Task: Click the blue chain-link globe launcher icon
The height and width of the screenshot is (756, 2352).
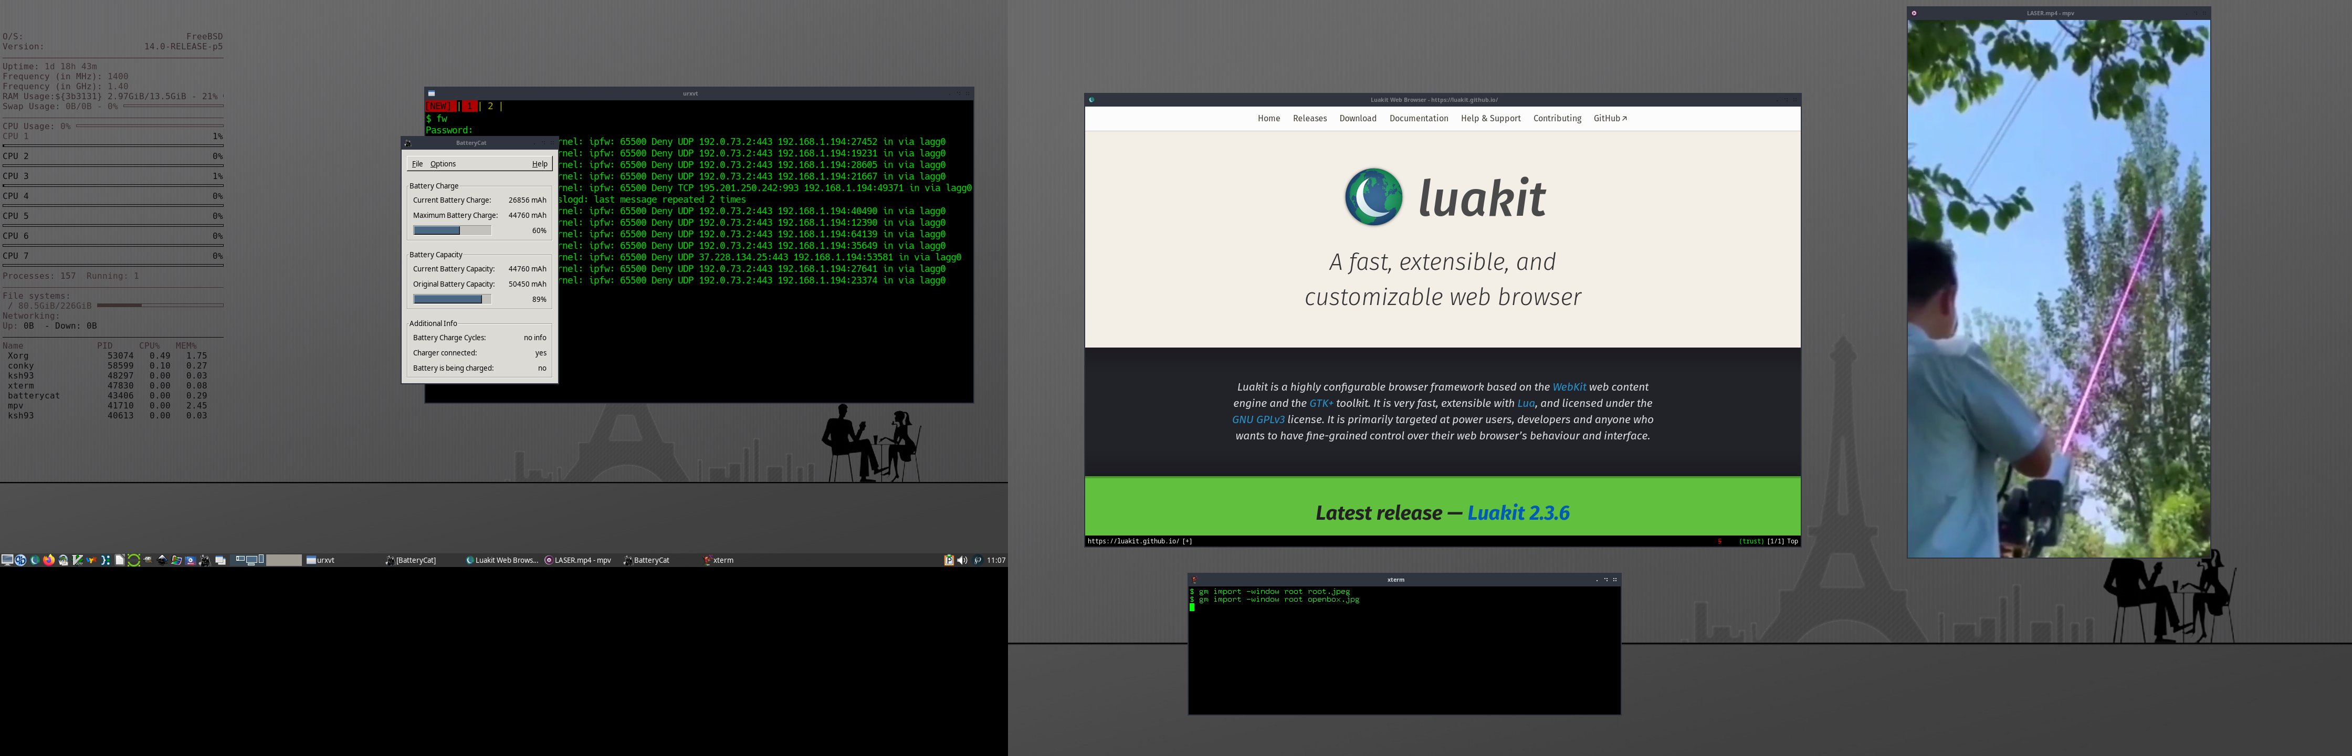Action: click(20, 560)
